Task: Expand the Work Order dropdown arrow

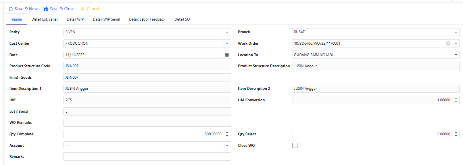Action: pos(455,43)
